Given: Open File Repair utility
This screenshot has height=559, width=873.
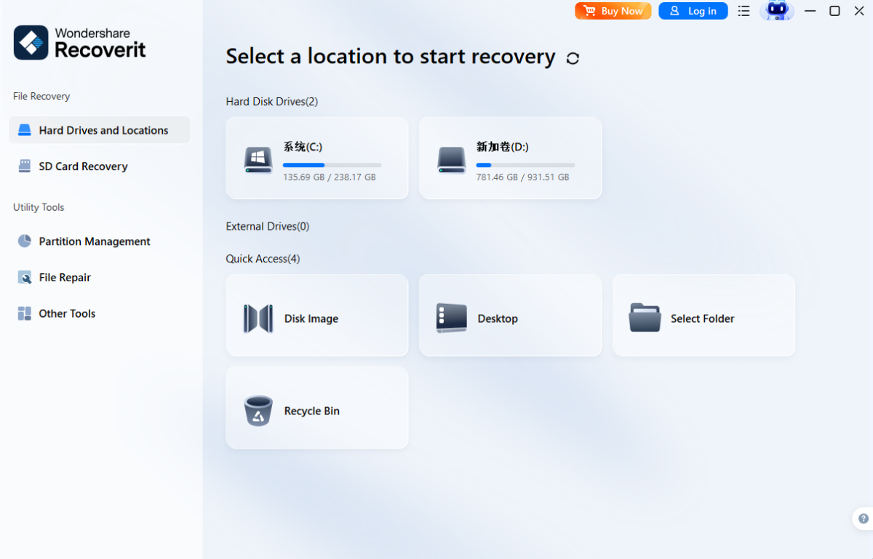Looking at the screenshot, I should [65, 278].
